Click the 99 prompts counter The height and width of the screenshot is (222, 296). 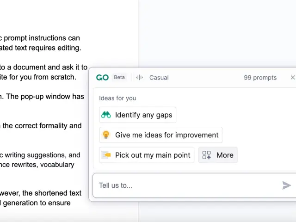click(x=260, y=78)
